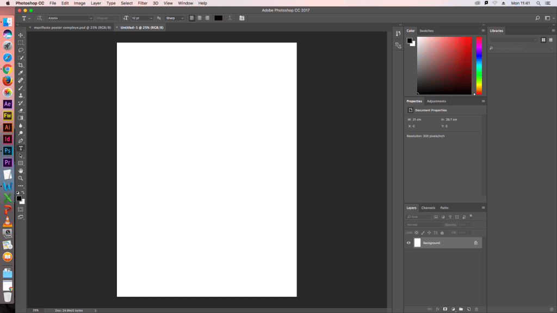Image resolution: width=557 pixels, height=313 pixels.
Task: Toggle the layer filter switch in Layers panel
Action: [x=471, y=216]
